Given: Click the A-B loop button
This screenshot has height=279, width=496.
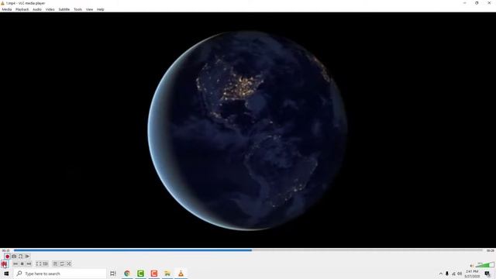Looking at the screenshot, I should click(21, 257).
